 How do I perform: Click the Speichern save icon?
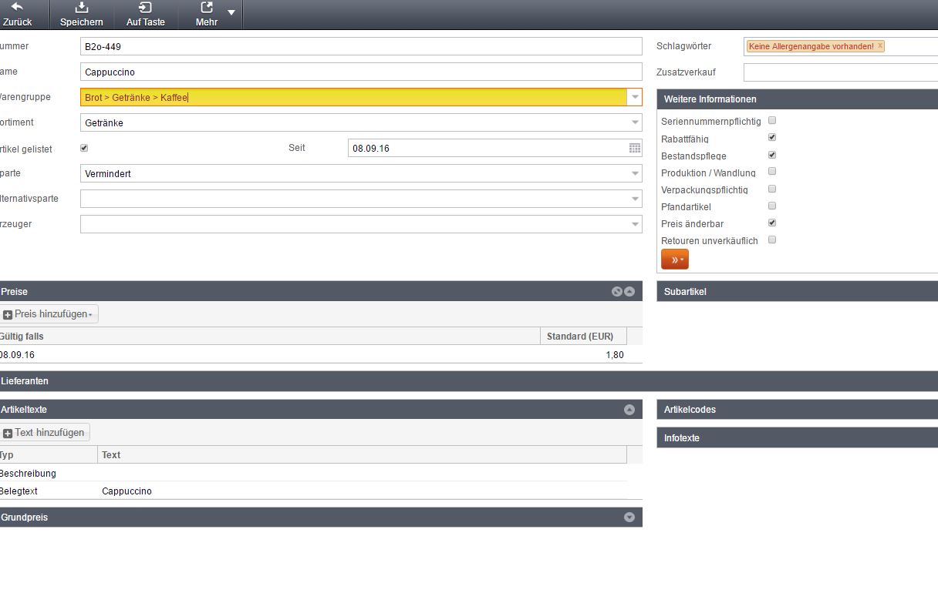coord(82,8)
